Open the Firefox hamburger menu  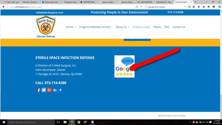(x=219, y=7)
